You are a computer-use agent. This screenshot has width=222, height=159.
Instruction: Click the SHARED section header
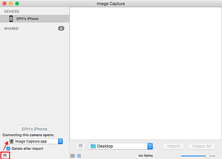(11, 28)
